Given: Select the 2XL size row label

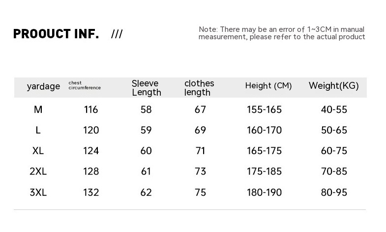Looking at the screenshot, I should (x=38, y=172).
